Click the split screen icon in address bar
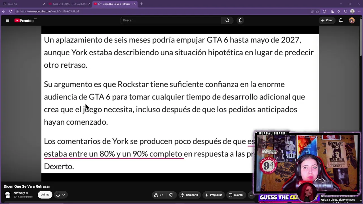This screenshot has height=204, width=363. tap(312, 11)
